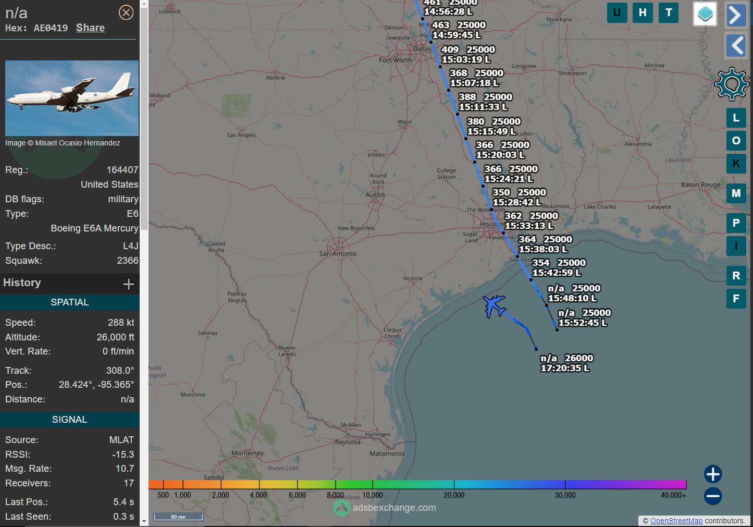The height and width of the screenshot is (527, 753).
Task: Click Type Desc. value L4J
Action: [130, 246]
